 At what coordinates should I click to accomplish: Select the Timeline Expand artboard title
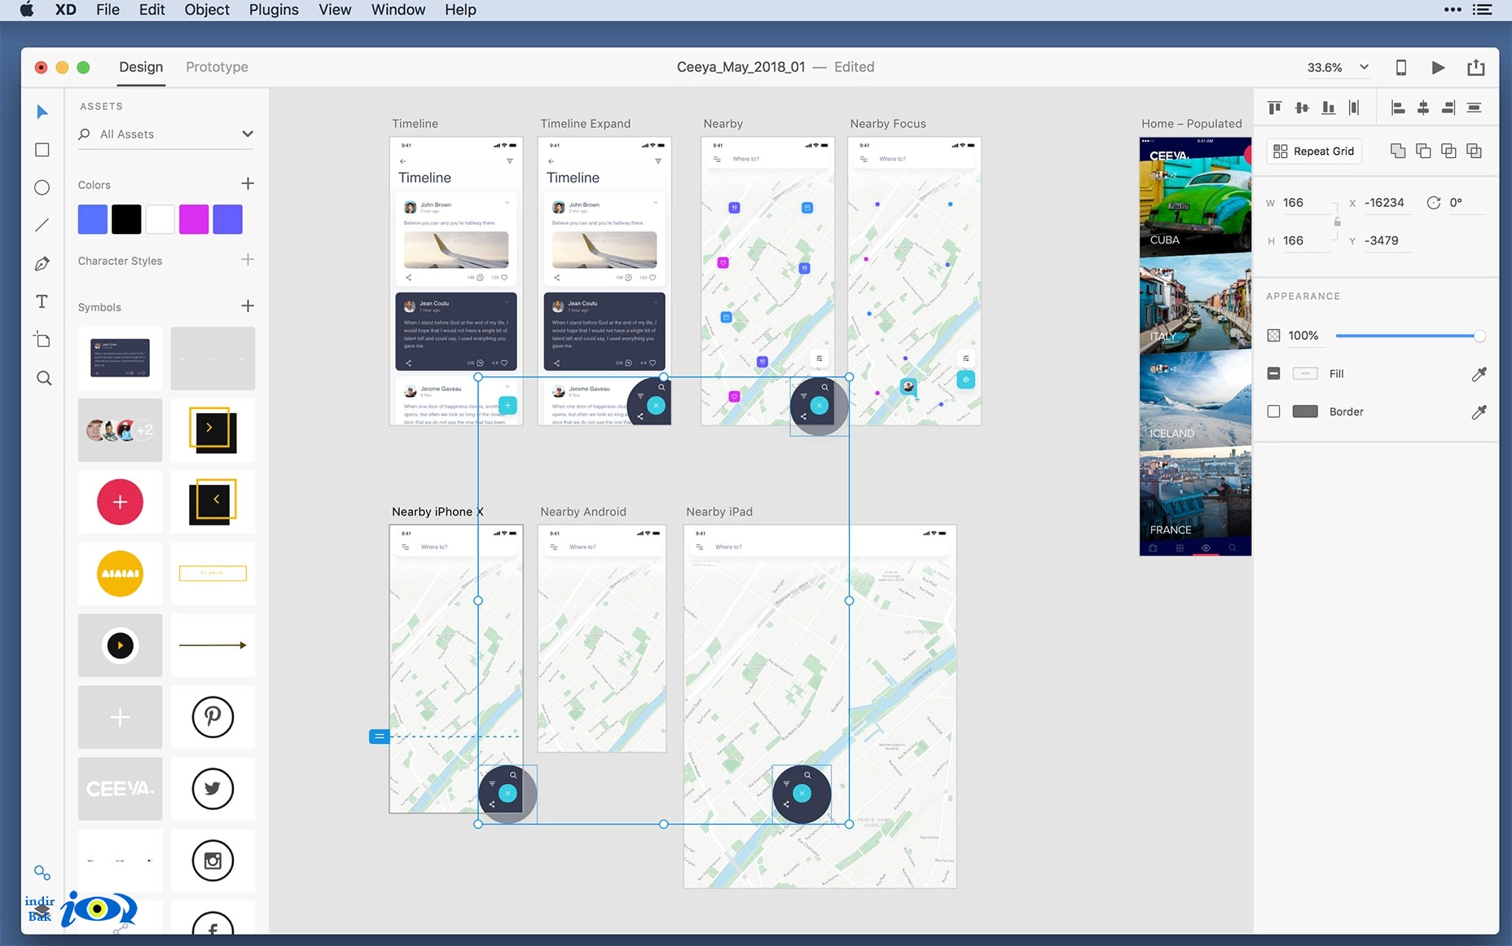point(586,124)
